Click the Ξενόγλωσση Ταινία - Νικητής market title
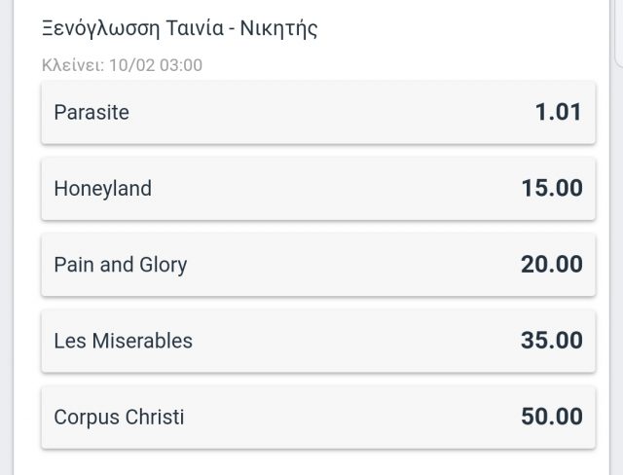Screen dimensions: 623x475 point(179,28)
